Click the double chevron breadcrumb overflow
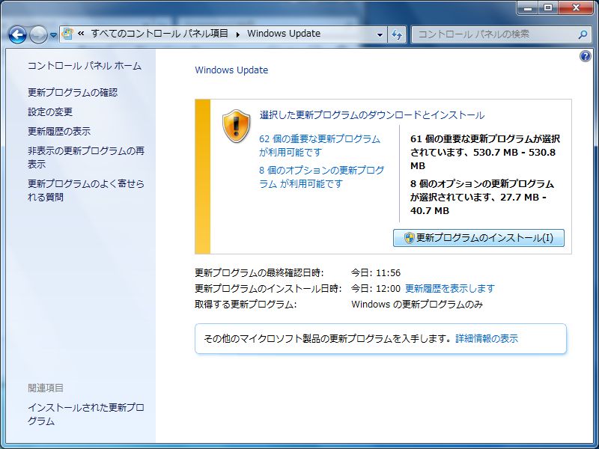 click(81, 34)
